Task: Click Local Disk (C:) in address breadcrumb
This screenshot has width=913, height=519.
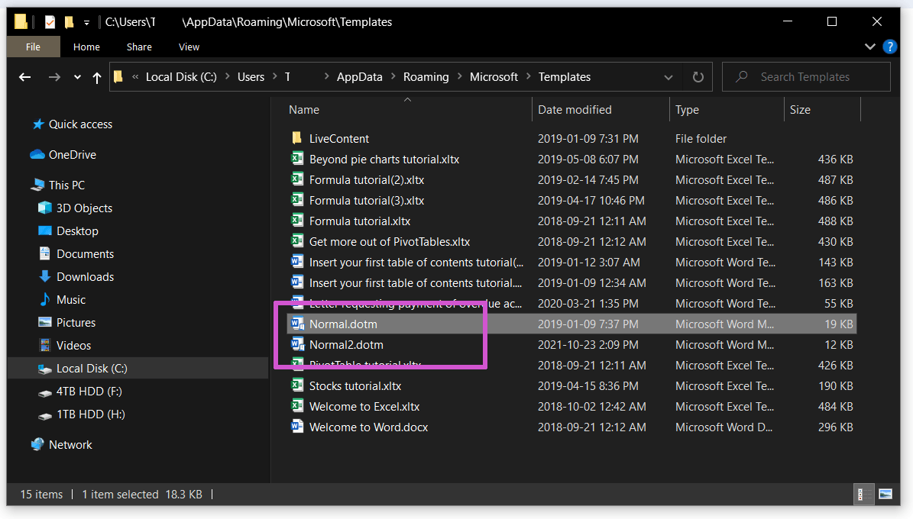Action: coord(181,77)
